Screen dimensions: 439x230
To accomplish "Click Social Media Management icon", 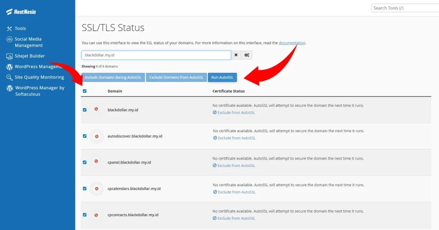I will tap(9, 39).
